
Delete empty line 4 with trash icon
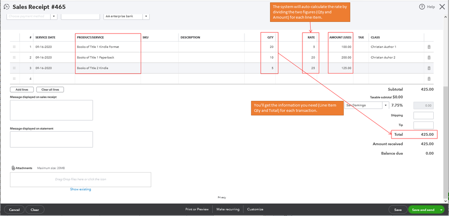coord(429,79)
